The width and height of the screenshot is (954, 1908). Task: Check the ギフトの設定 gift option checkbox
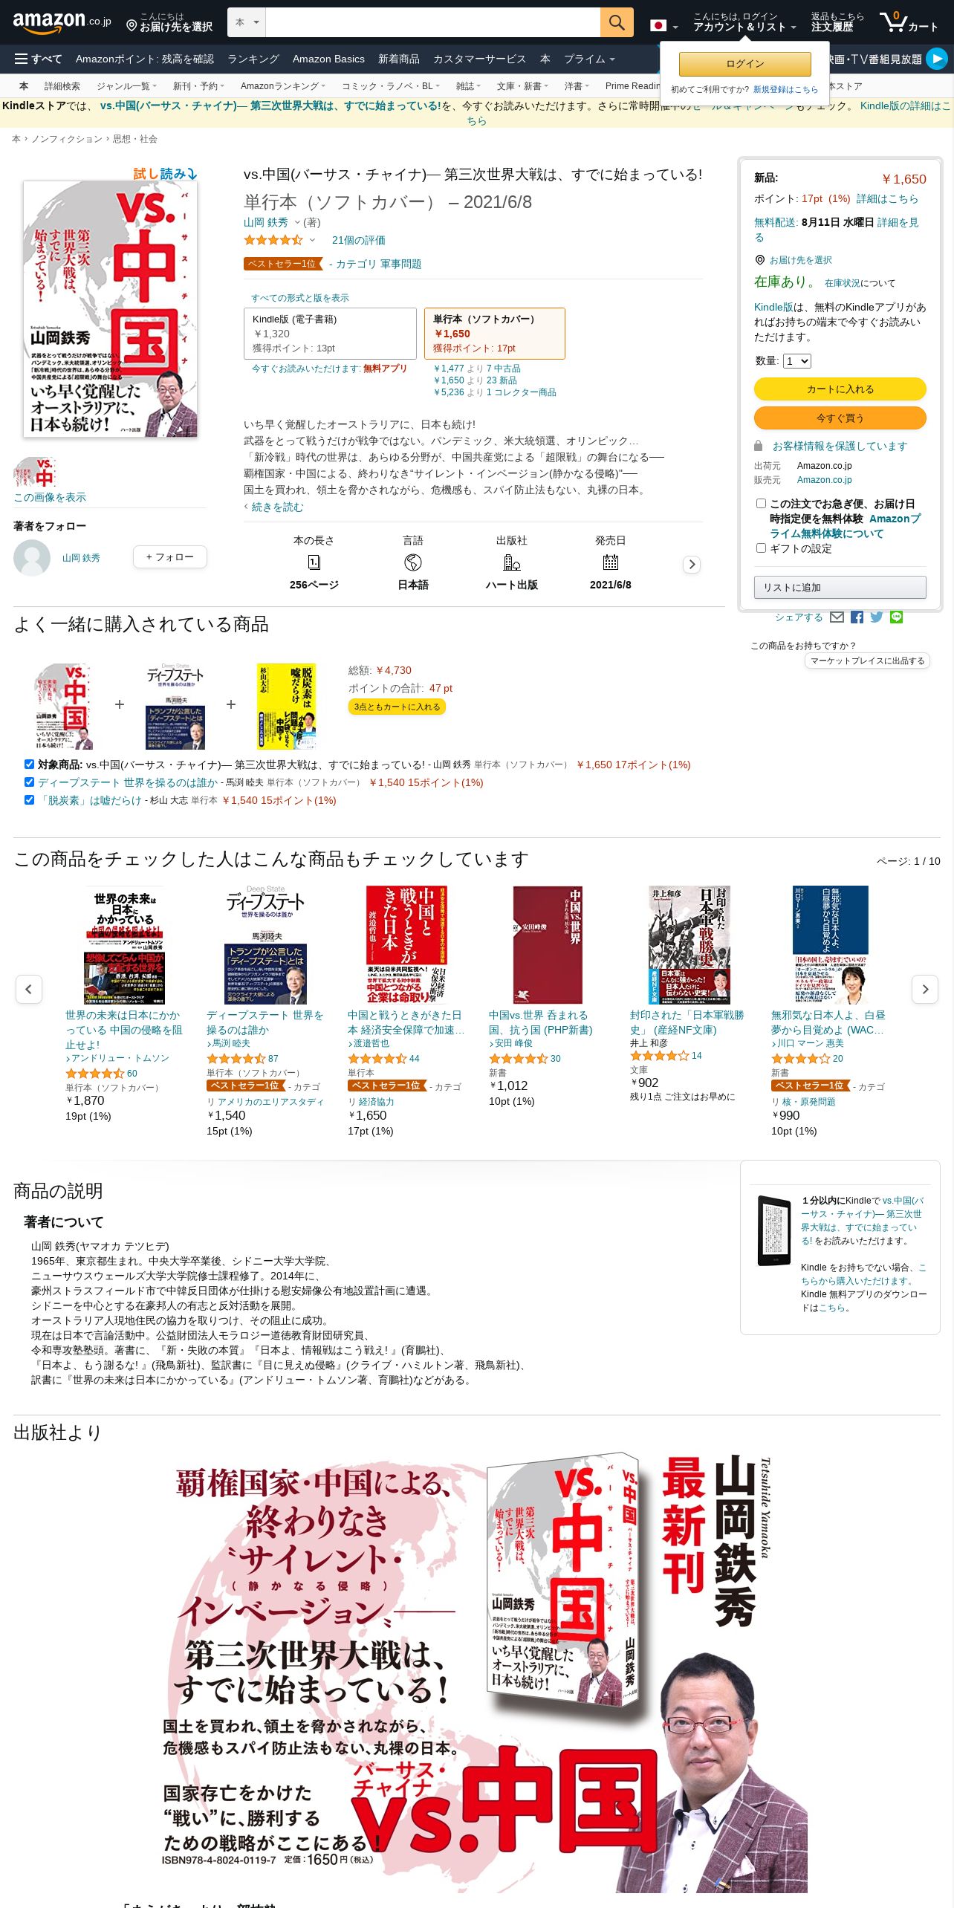click(761, 548)
